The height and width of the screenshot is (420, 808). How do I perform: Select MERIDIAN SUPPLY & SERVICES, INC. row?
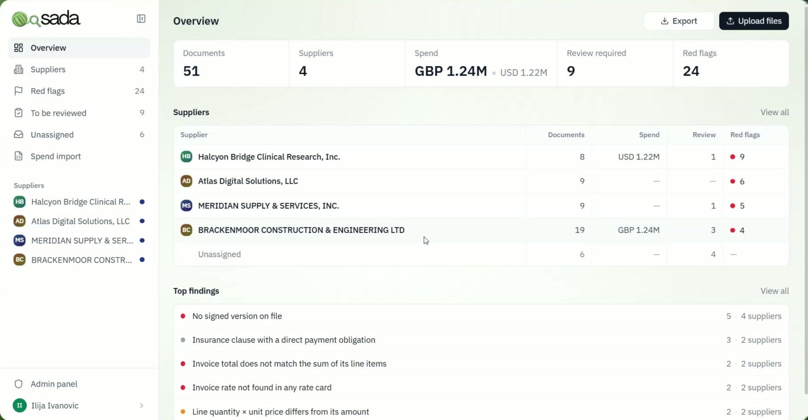(x=481, y=206)
